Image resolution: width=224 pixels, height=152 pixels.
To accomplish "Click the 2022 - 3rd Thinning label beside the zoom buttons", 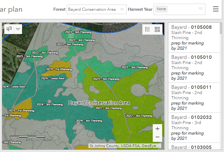I will [139, 116].
